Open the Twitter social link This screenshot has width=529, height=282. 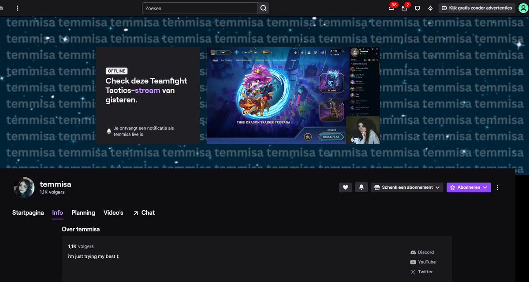point(421,272)
